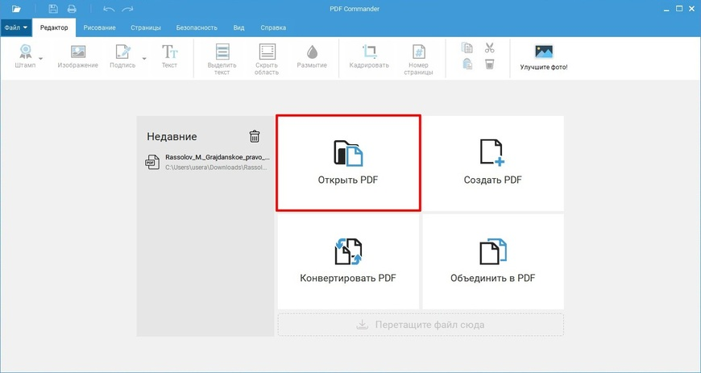This screenshot has width=701, height=373.
Task: Clear recent files with trash icon
Action: 255,136
